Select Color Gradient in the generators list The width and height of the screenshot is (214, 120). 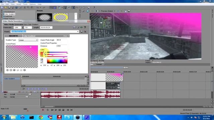(10, 14)
